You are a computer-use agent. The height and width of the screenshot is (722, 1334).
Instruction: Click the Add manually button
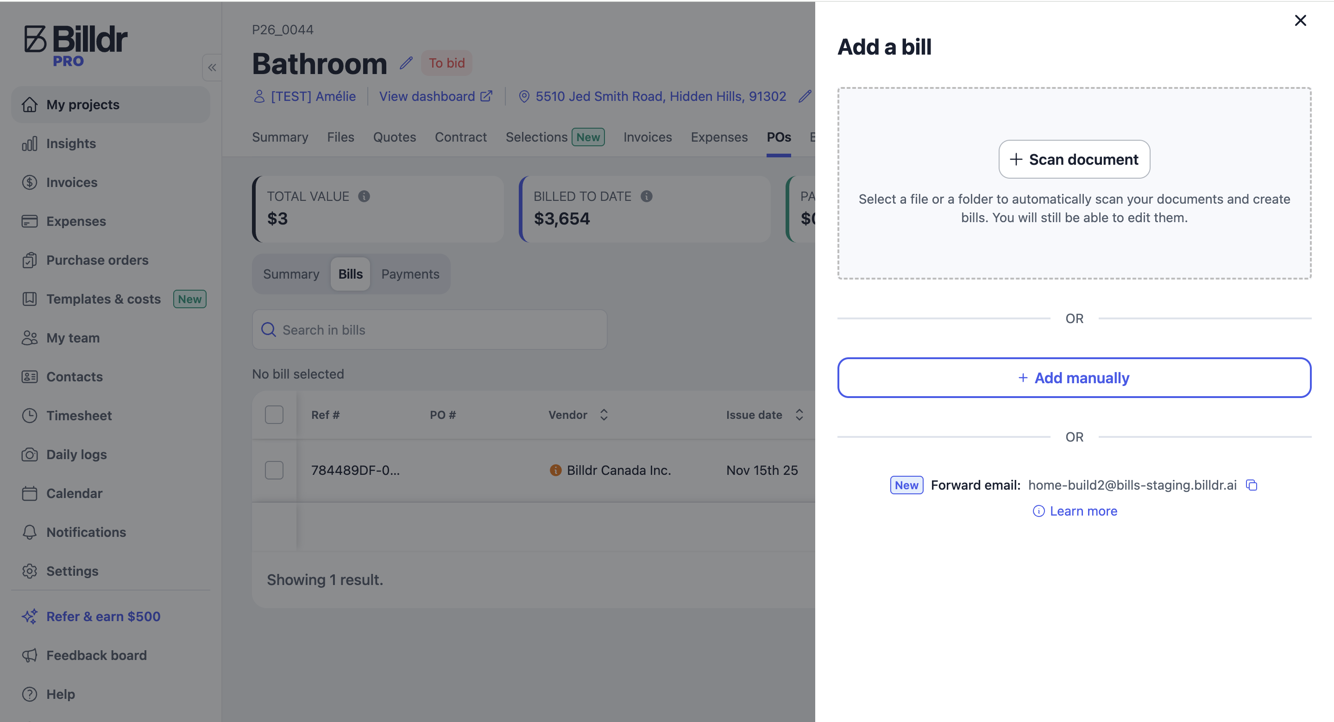tap(1074, 378)
